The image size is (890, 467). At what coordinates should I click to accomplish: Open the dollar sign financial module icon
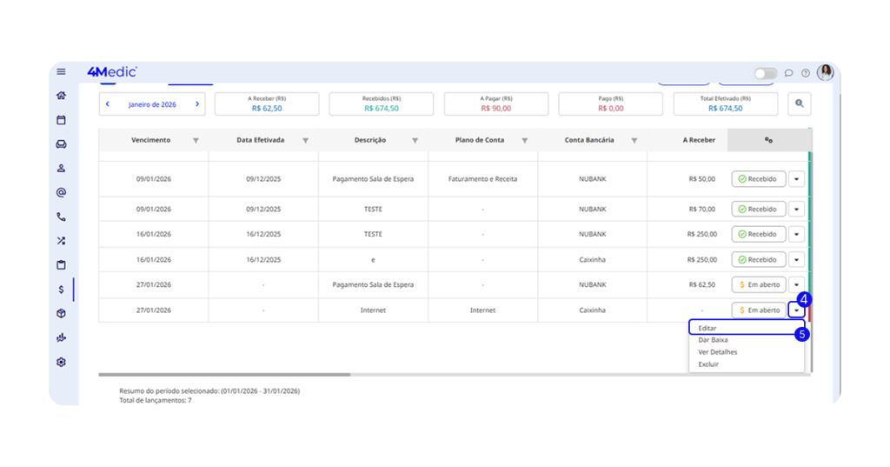(x=61, y=290)
